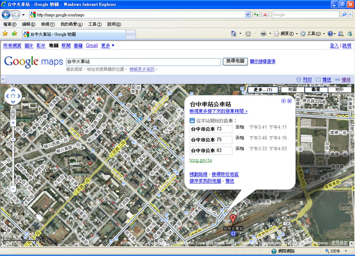Open the 工具(O) tools command menu

pos(312,34)
